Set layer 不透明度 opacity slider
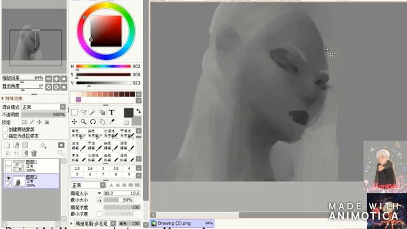 coord(43,114)
